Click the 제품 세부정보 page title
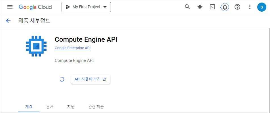The width and height of the screenshot is (270, 113). point(34,21)
